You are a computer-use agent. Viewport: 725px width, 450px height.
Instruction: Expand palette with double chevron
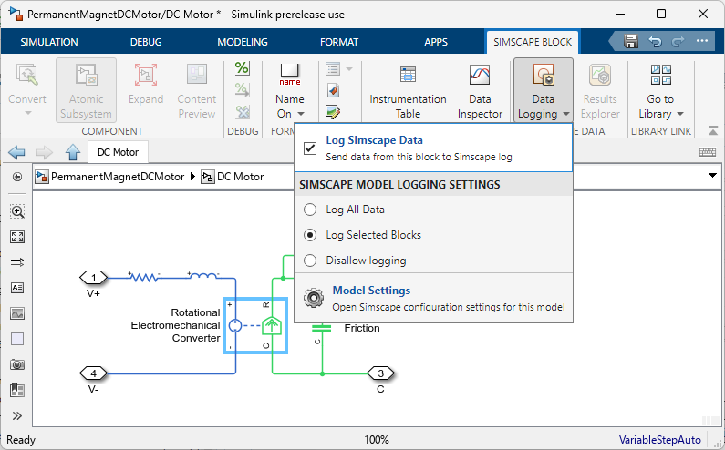tap(17, 415)
